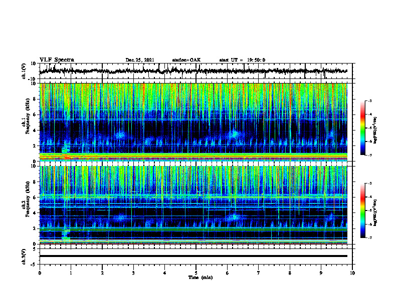This screenshot has height=306, width=397.
Task: Click the "4" tick on the time axis
Action: [165, 273]
